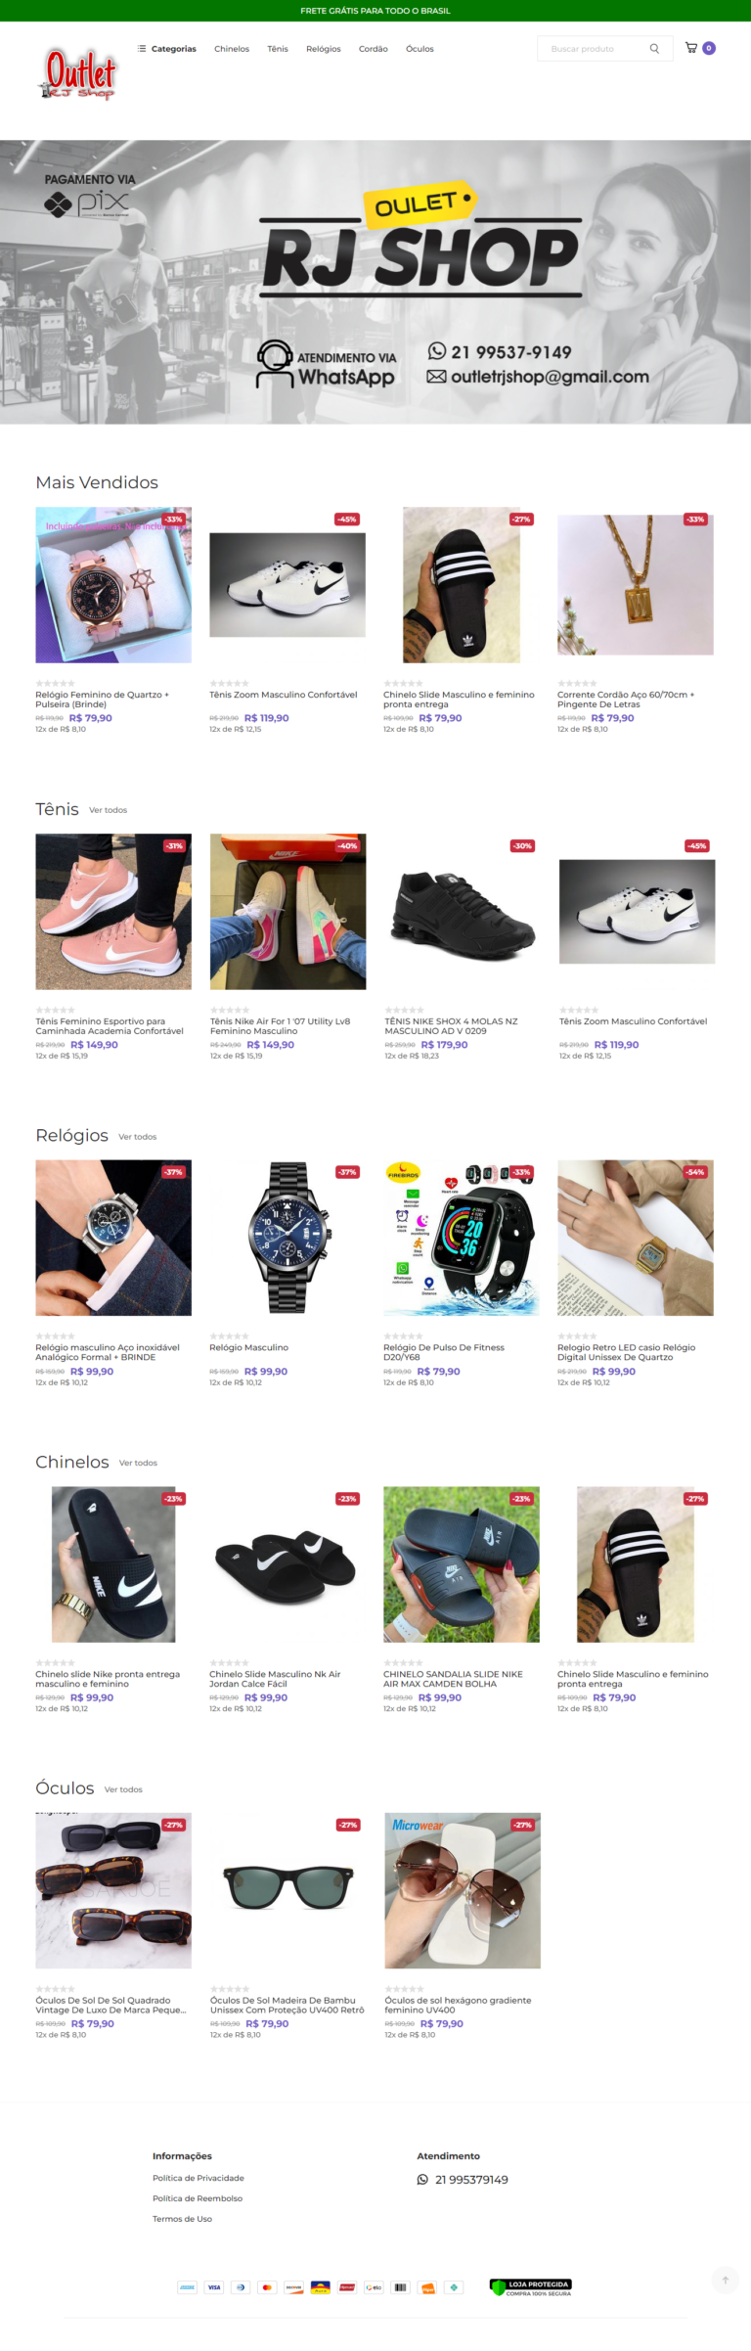The width and height of the screenshot is (751, 2351).
Task: Click the Visa payment icon
Action: click(214, 2287)
